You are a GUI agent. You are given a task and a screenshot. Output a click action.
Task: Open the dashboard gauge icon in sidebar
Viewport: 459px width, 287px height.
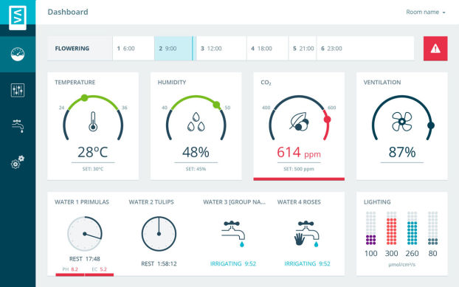(18, 54)
